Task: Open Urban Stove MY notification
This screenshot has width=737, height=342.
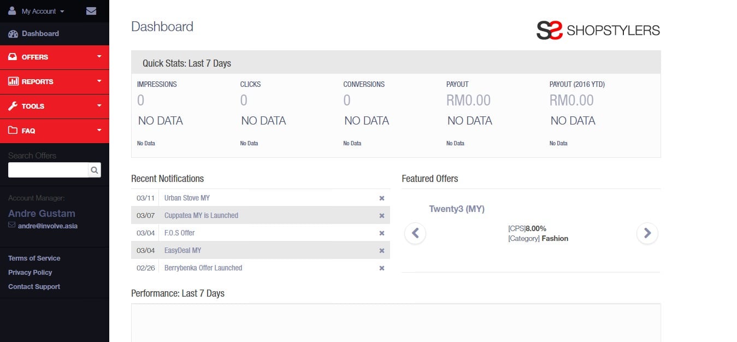Action: (x=187, y=198)
